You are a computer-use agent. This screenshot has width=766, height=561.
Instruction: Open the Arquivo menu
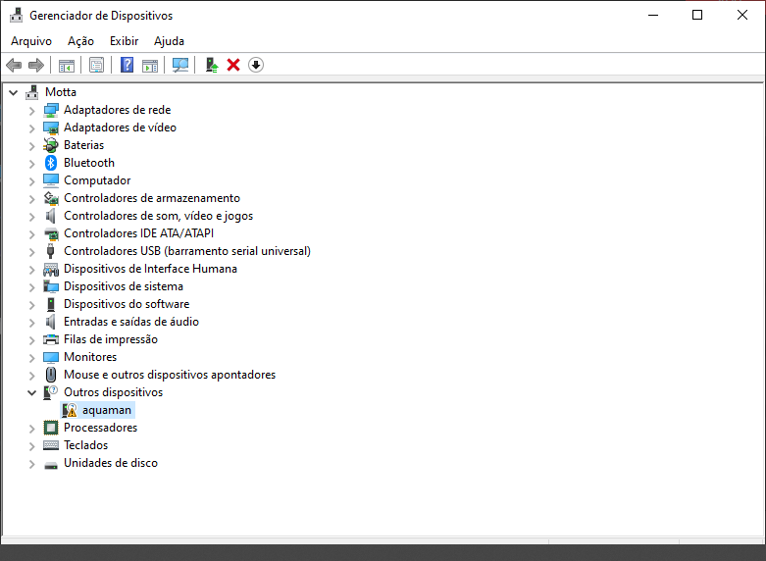(31, 41)
